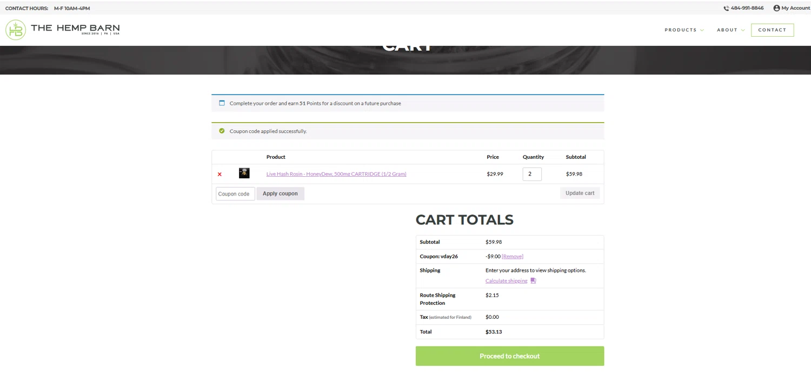Proceed to checkout
811x382 pixels.
point(509,356)
